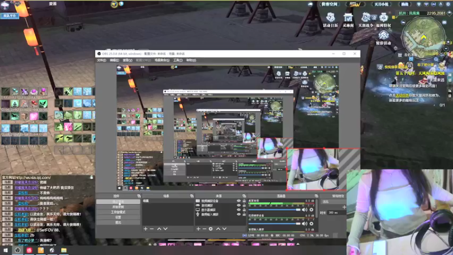Open the Windows Start menu
The width and height of the screenshot is (453, 255).
pos(6,250)
